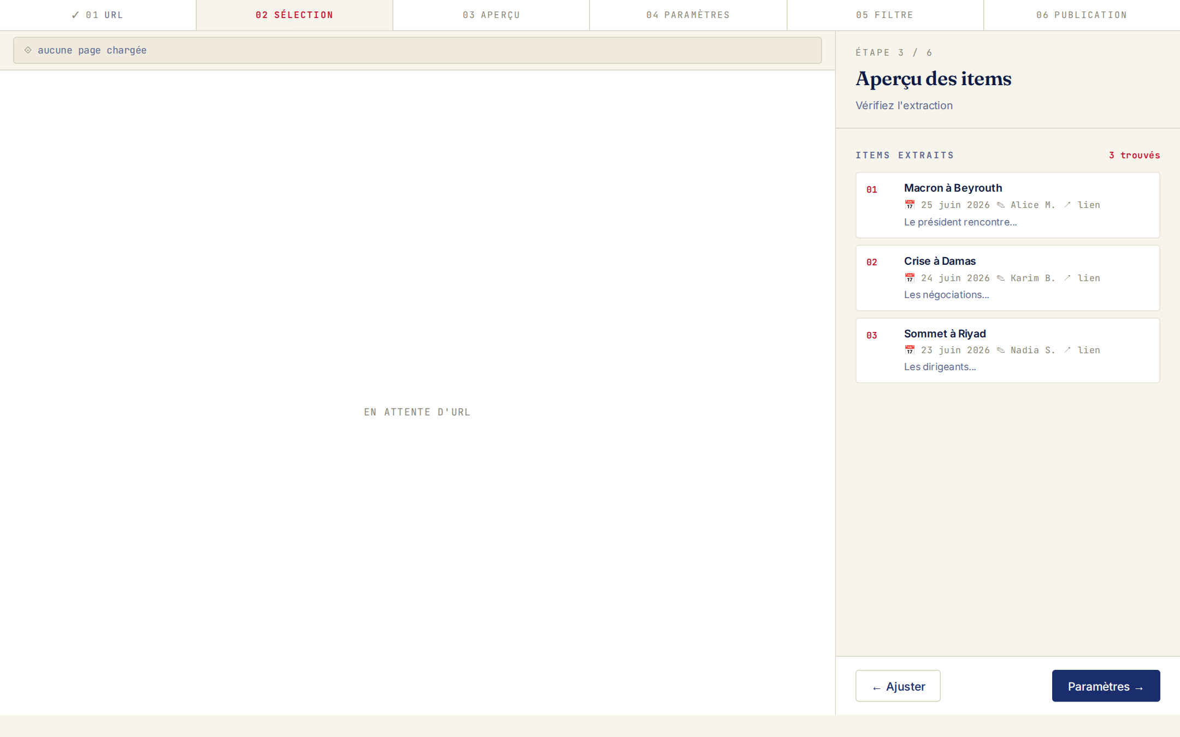Click the author name 'Alice M.'
The image size is (1180, 737).
1033,205
